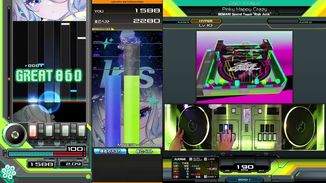Tap the red-lit key indicator

point(33,131)
